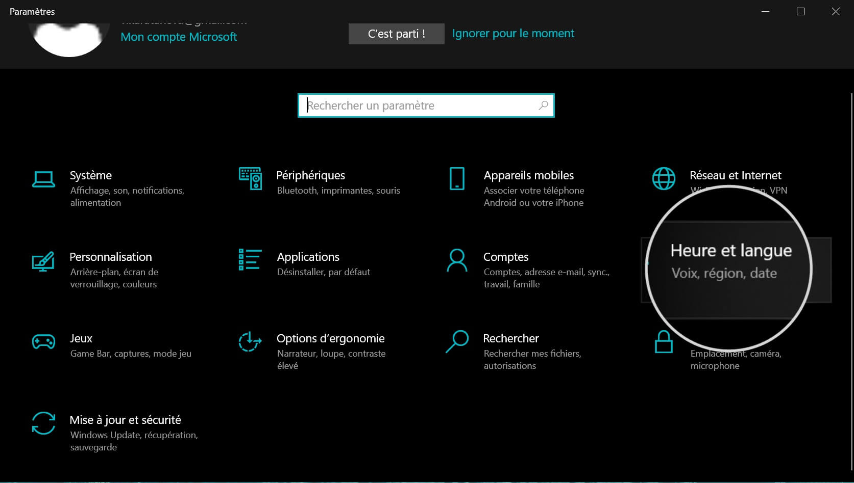Open the Mise à jour et sécurité arrows icon

(43, 423)
